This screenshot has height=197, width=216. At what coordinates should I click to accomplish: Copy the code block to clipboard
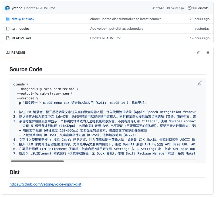point(200,84)
